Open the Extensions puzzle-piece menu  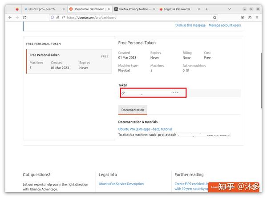(x=250, y=17)
